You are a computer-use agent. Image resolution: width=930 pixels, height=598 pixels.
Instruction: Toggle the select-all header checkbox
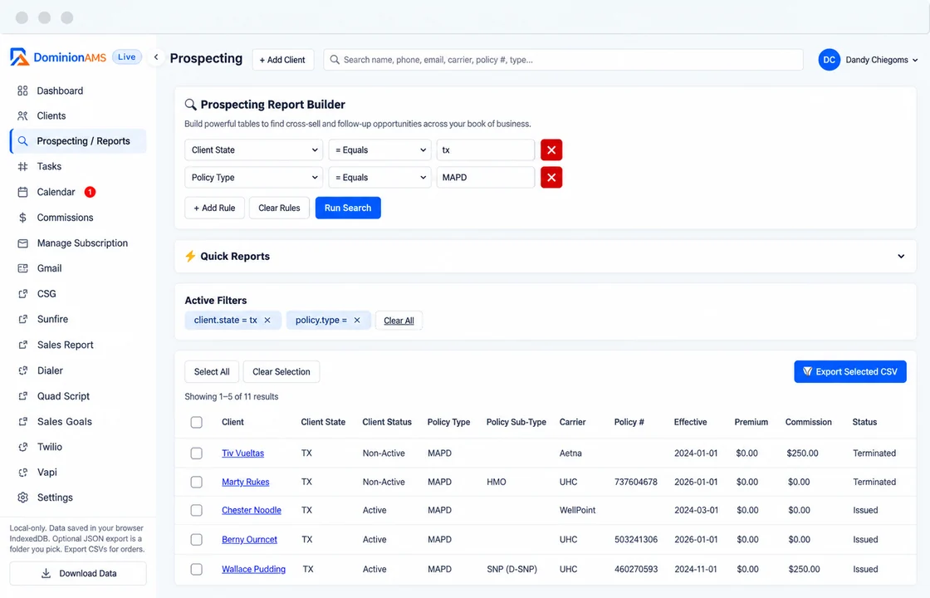click(x=196, y=423)
